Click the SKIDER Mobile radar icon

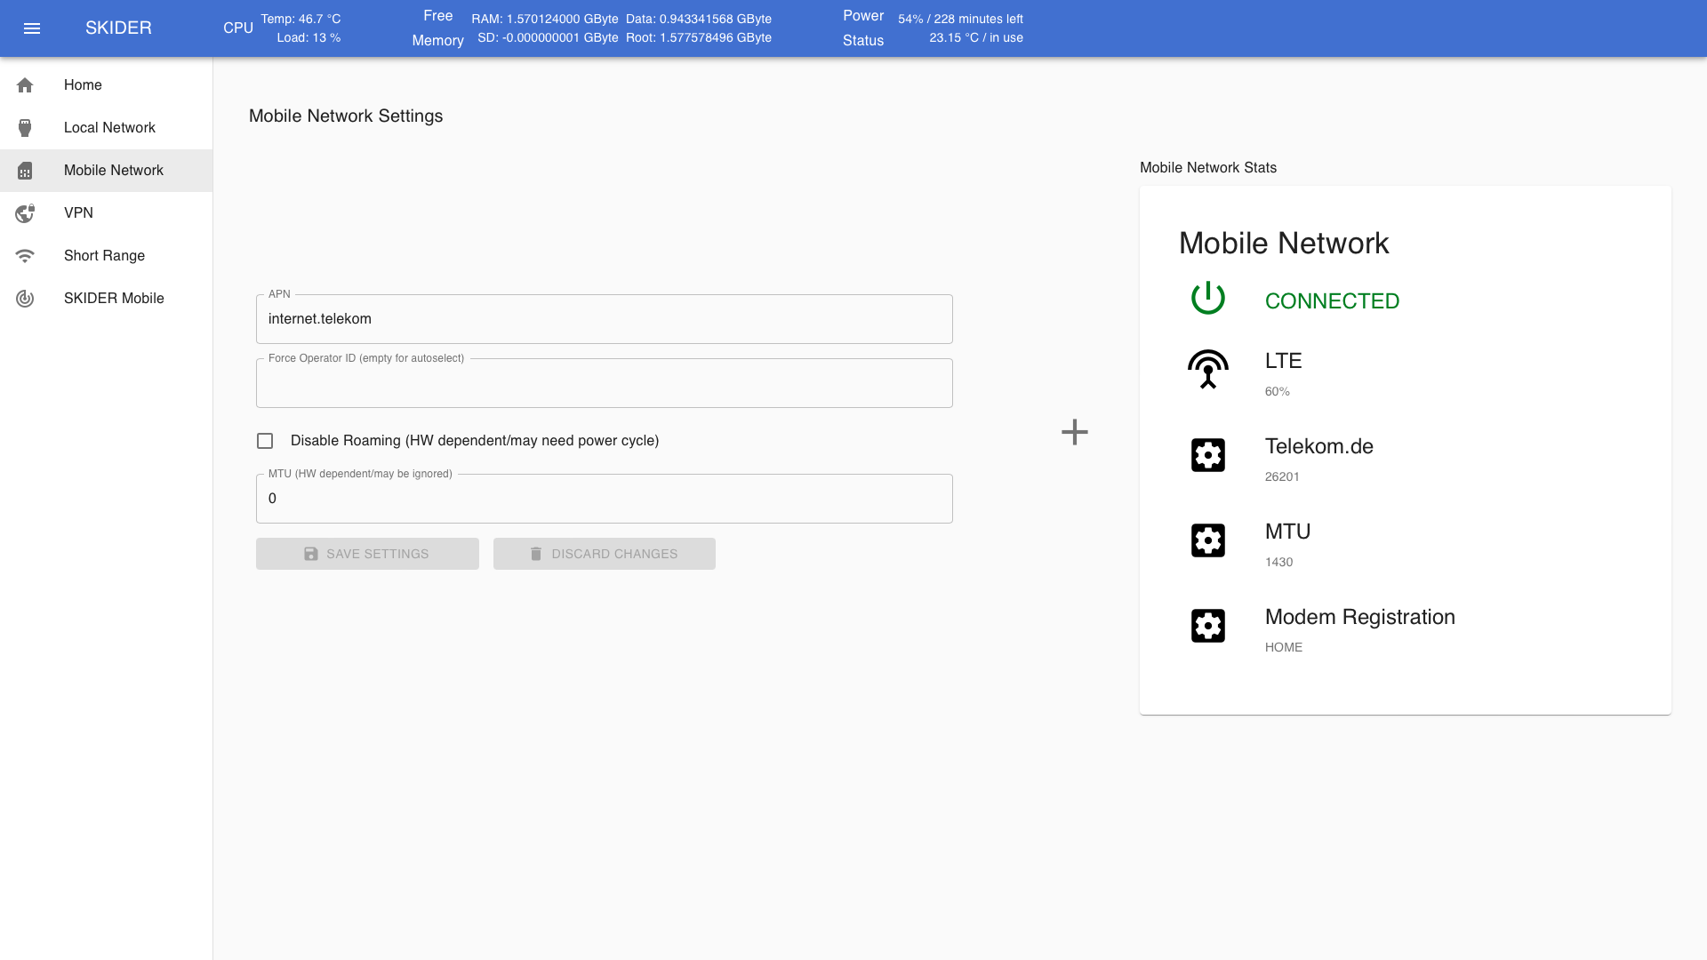click(25, 299)
